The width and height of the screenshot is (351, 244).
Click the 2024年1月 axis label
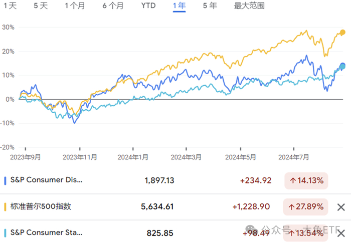pyautogui.click(x=133, y=157)
